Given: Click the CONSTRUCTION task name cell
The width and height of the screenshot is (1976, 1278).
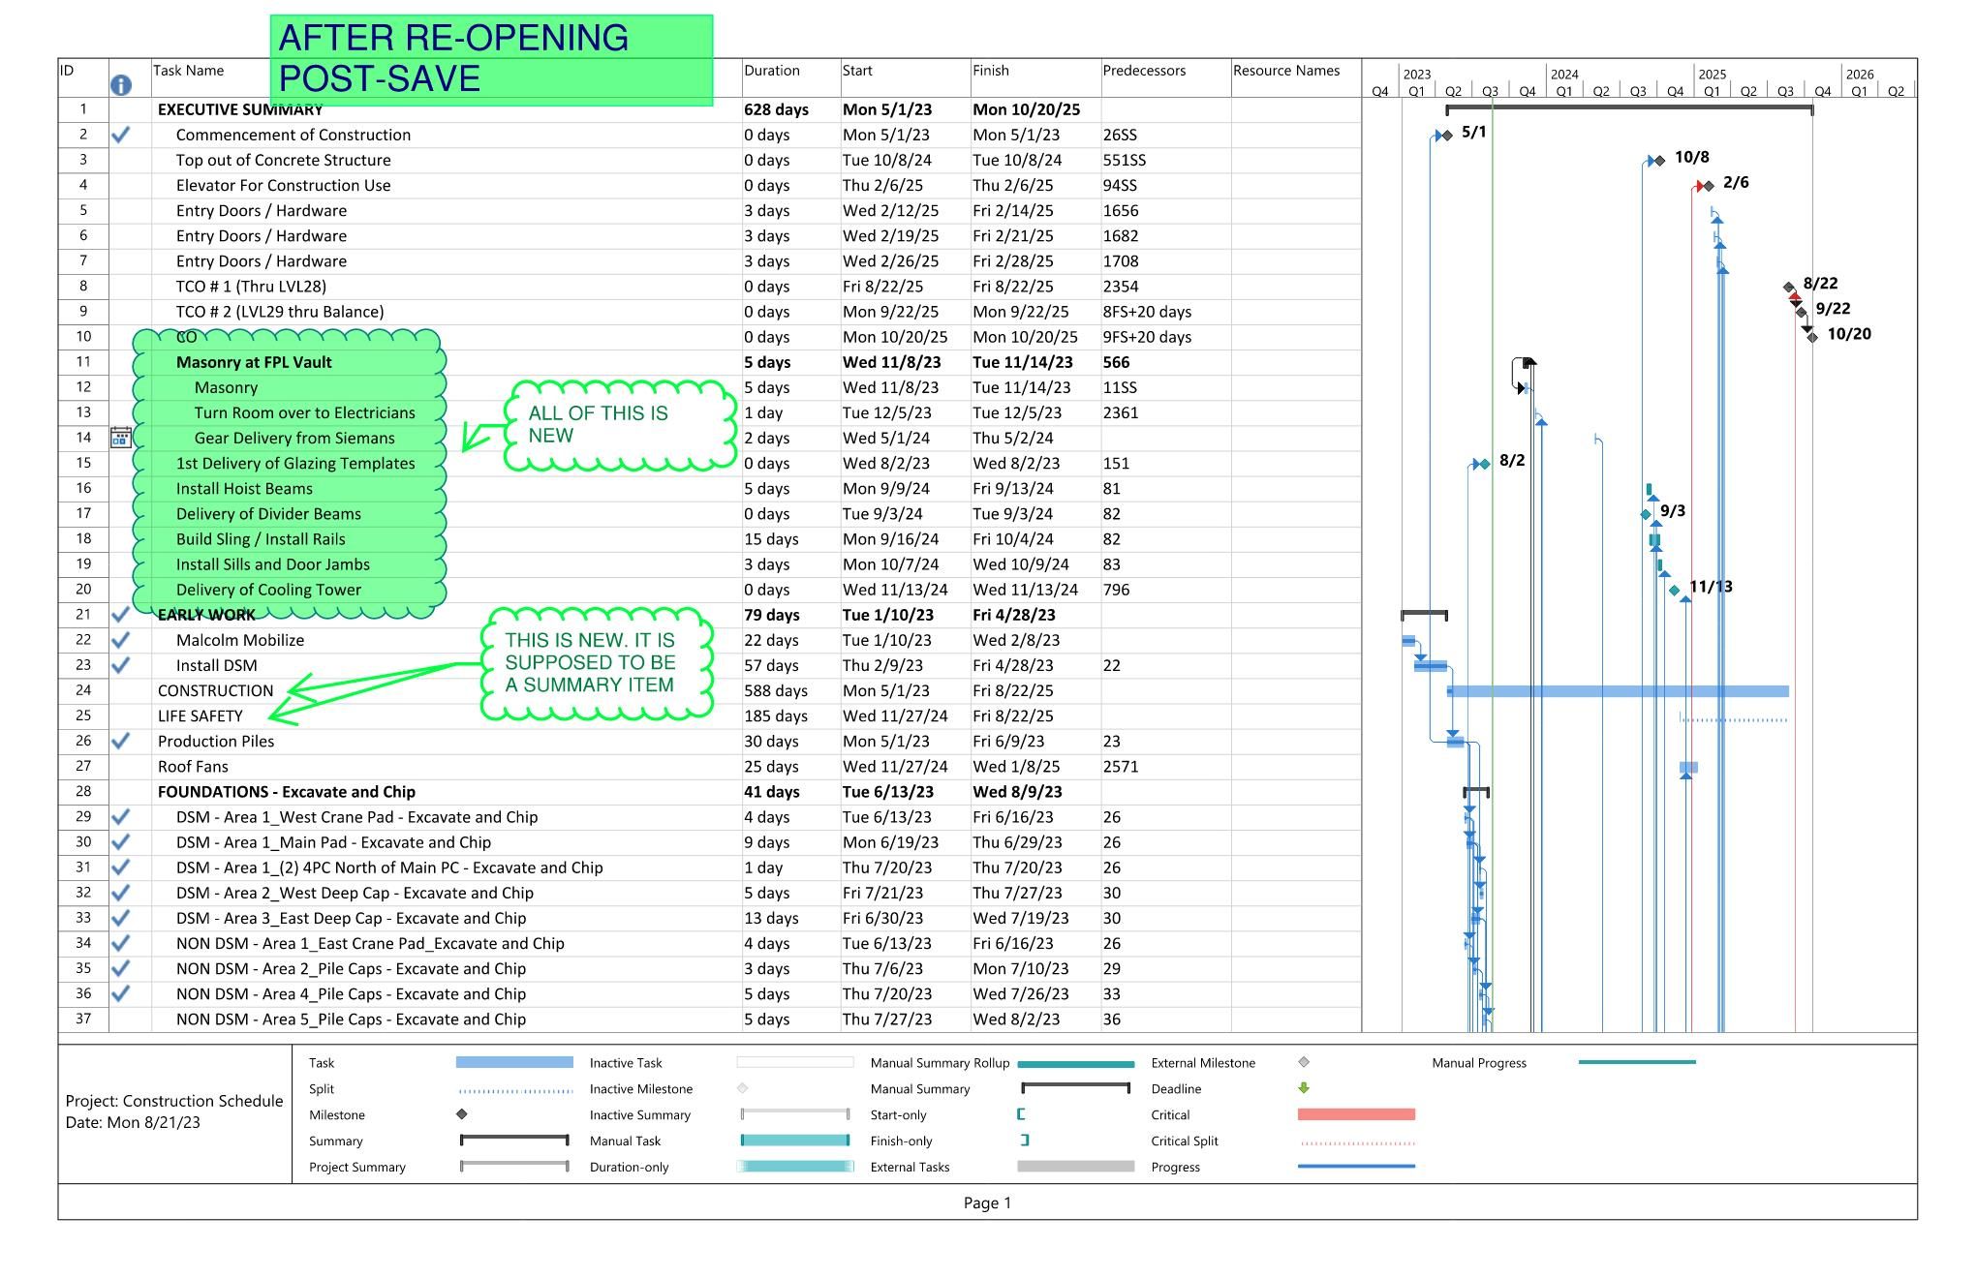Looking at the screenshot, I should [215, 690].
